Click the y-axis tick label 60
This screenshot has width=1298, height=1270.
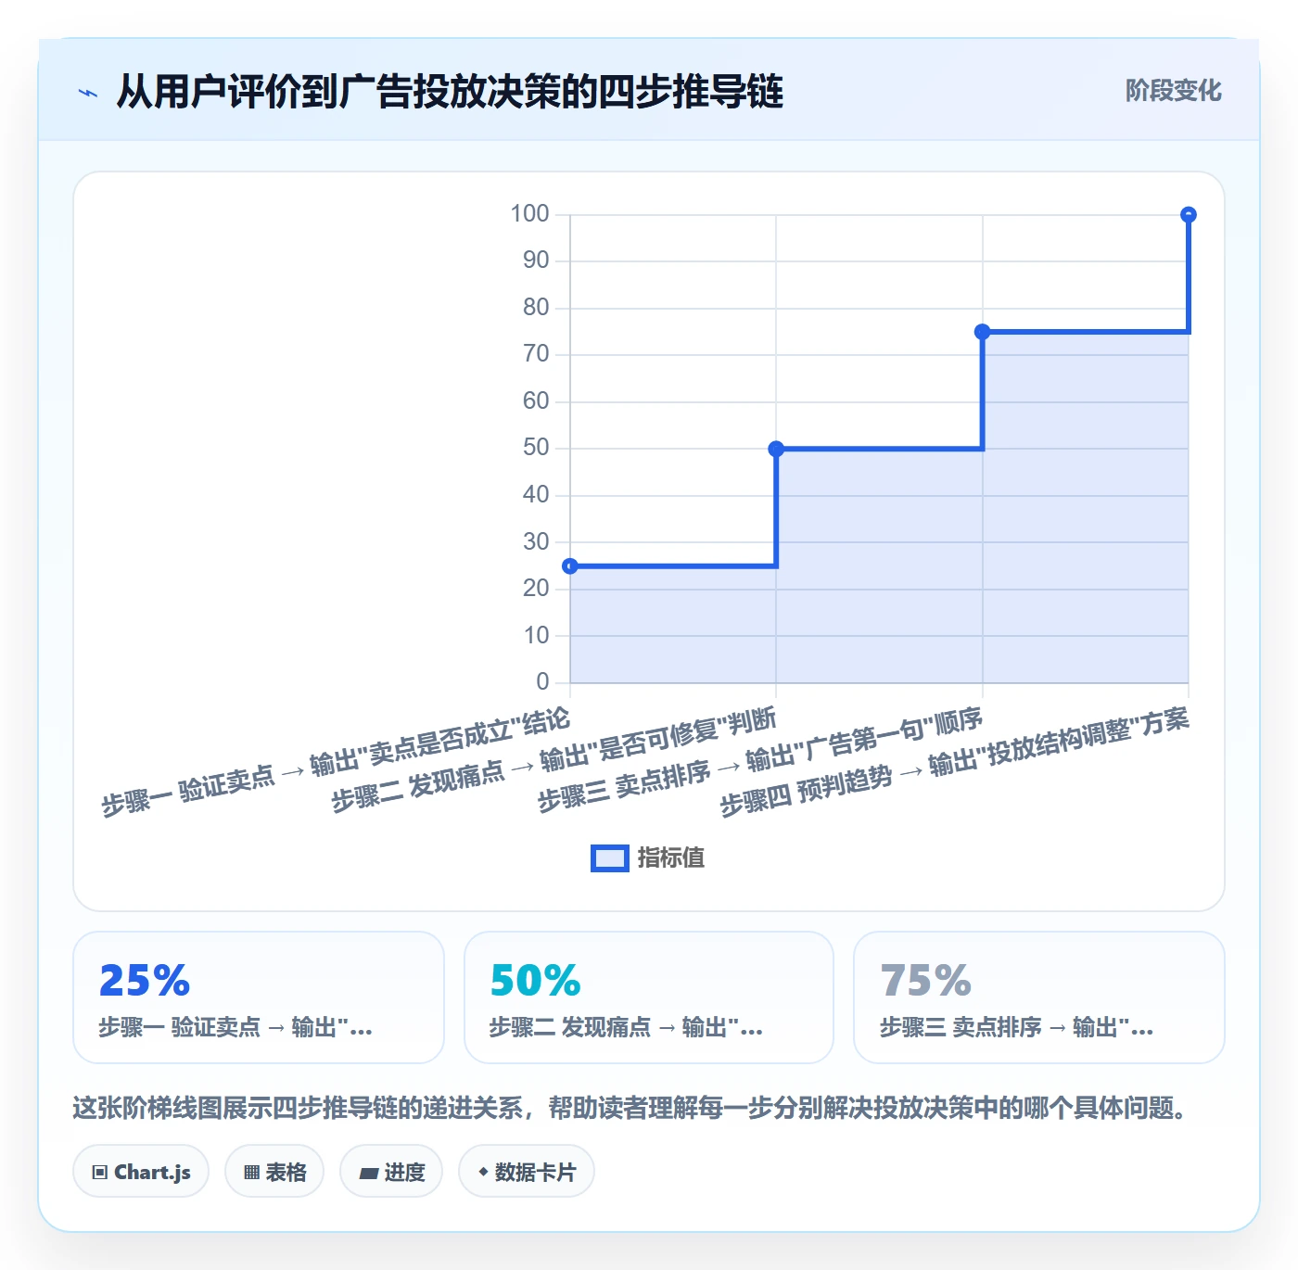click(536, 401)
